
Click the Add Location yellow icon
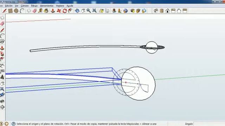[101, 11]
